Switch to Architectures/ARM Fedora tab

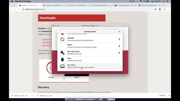point(125,5)
